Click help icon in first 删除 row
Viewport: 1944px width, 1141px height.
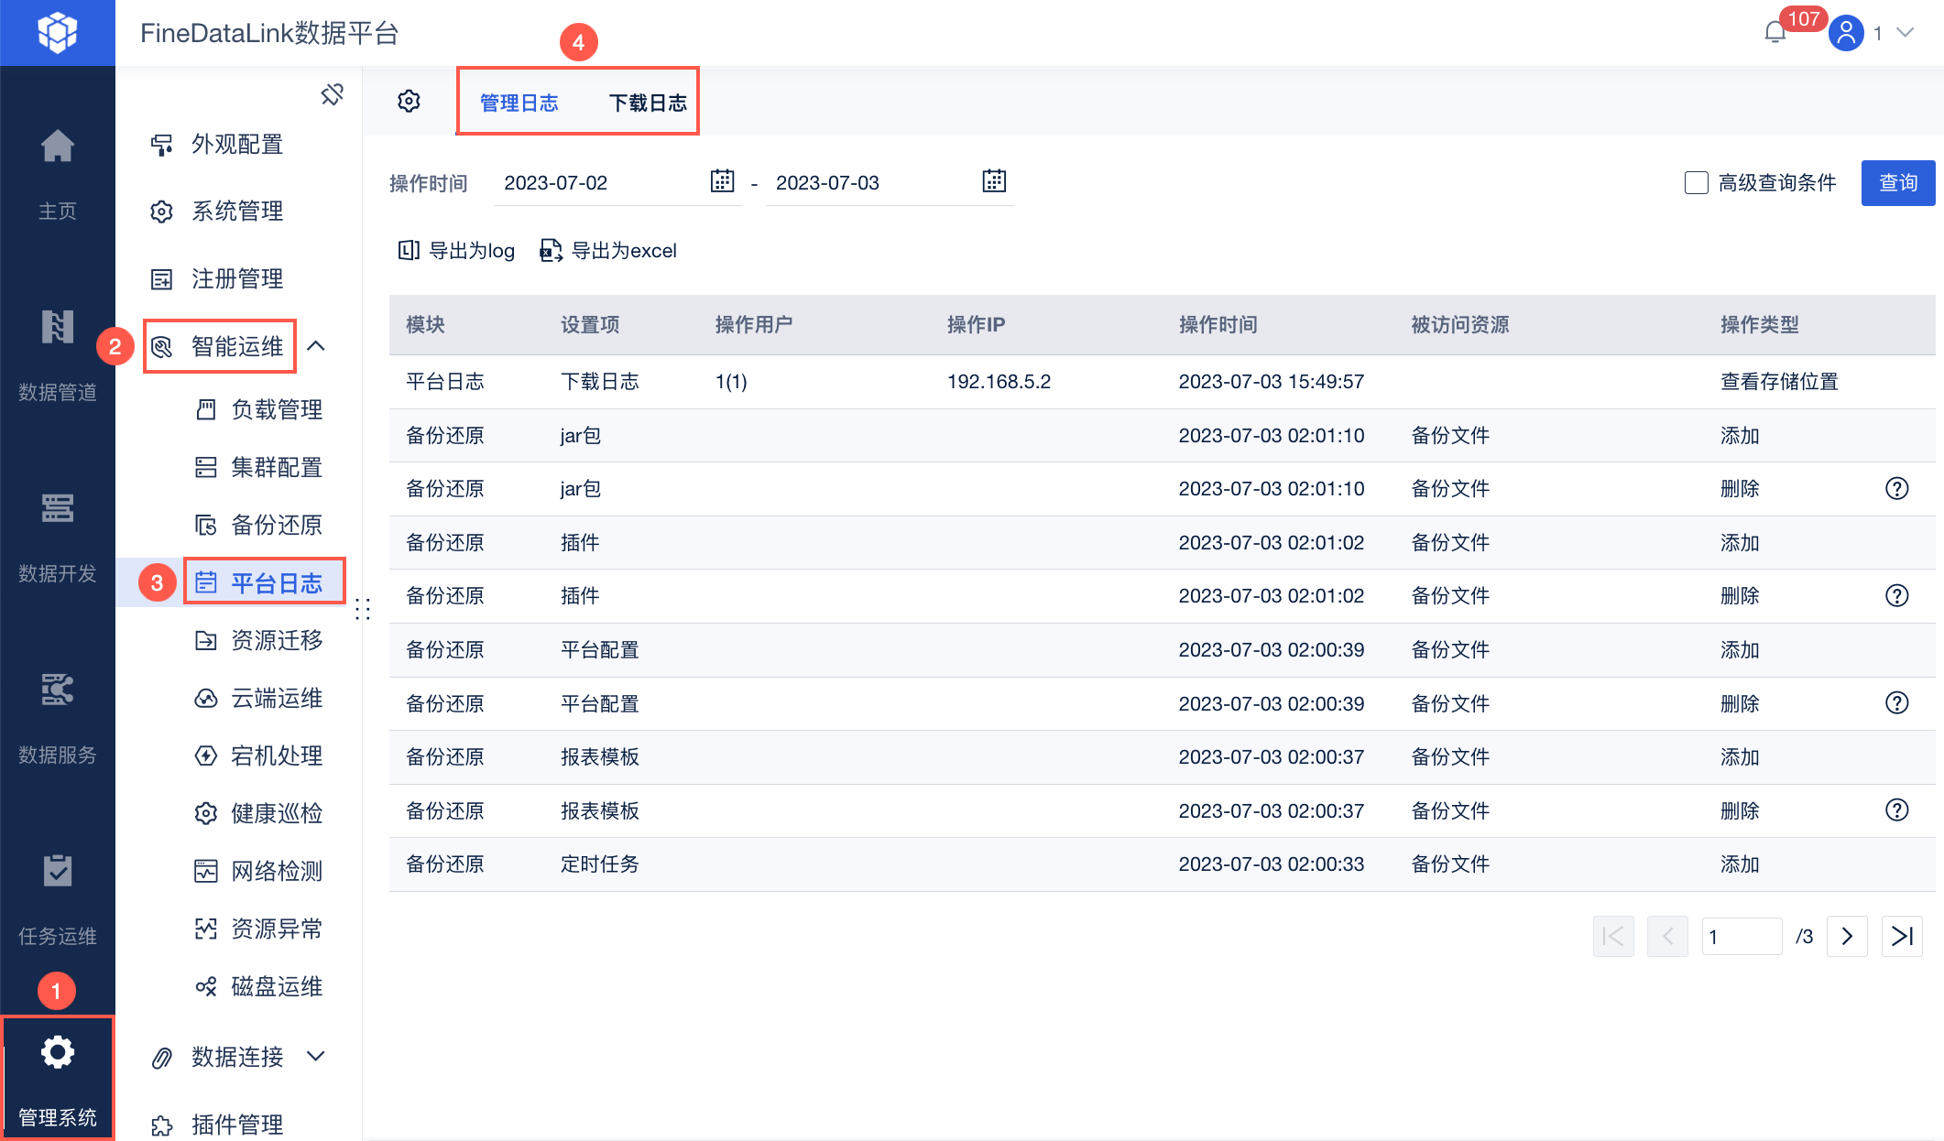pos(1896,489)
